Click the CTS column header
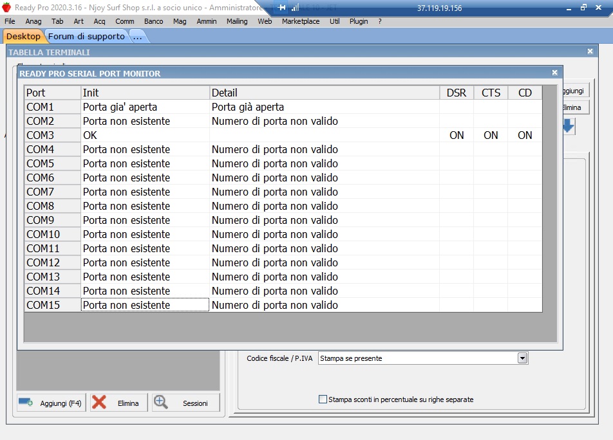This screenshot has height=440, width=613. tap(491, 93)
